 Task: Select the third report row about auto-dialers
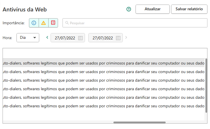click(103, 80)
